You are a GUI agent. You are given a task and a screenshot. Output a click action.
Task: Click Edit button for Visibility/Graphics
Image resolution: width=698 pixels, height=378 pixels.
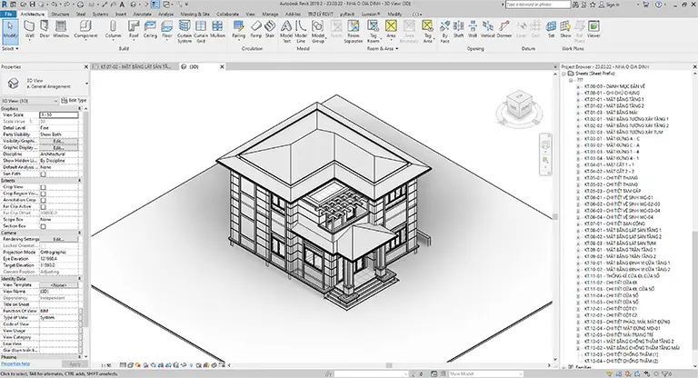click(58, 141)
